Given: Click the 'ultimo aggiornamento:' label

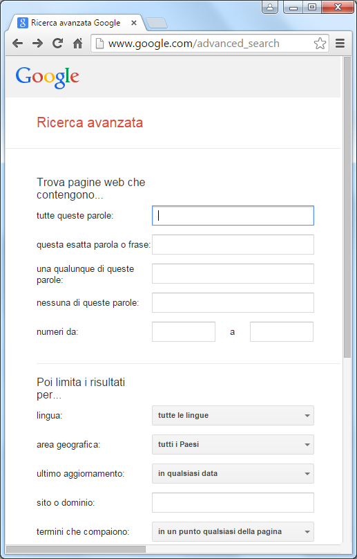Looking at the screenshot, I should coord(80,474).
